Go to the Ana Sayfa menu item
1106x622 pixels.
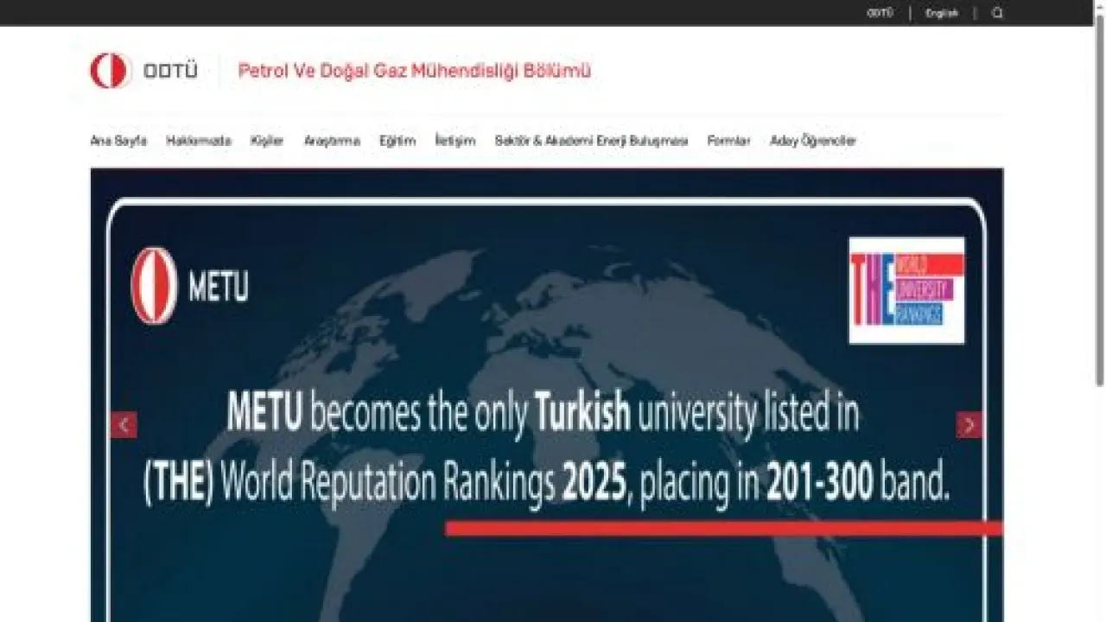tap(118, 141)
